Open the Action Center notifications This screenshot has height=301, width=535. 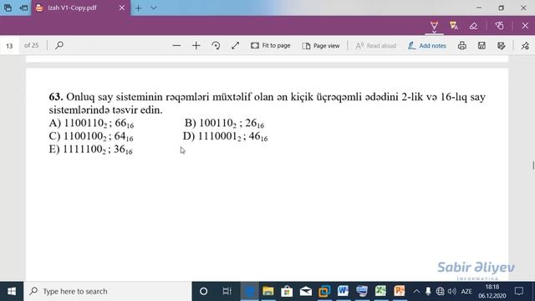(519, 291)
